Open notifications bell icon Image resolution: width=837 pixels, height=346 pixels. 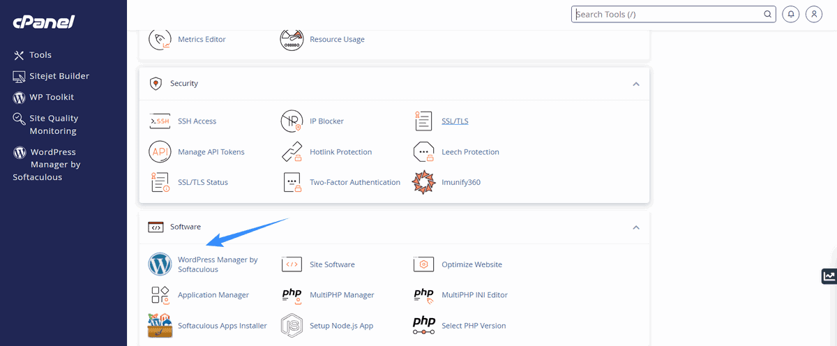pos(790,14)
